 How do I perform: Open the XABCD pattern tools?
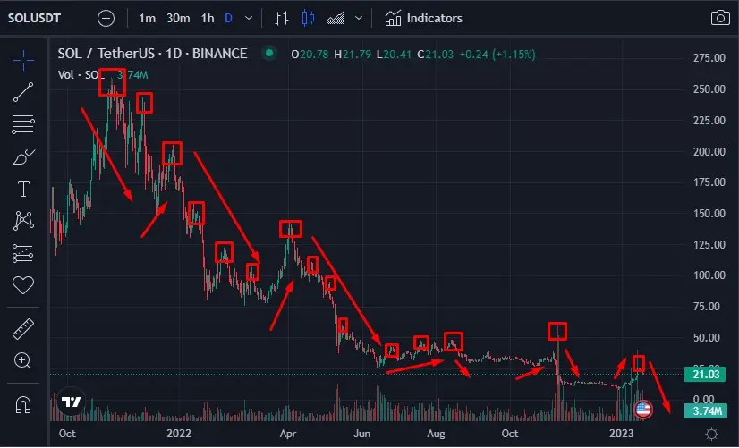(23, 221)
